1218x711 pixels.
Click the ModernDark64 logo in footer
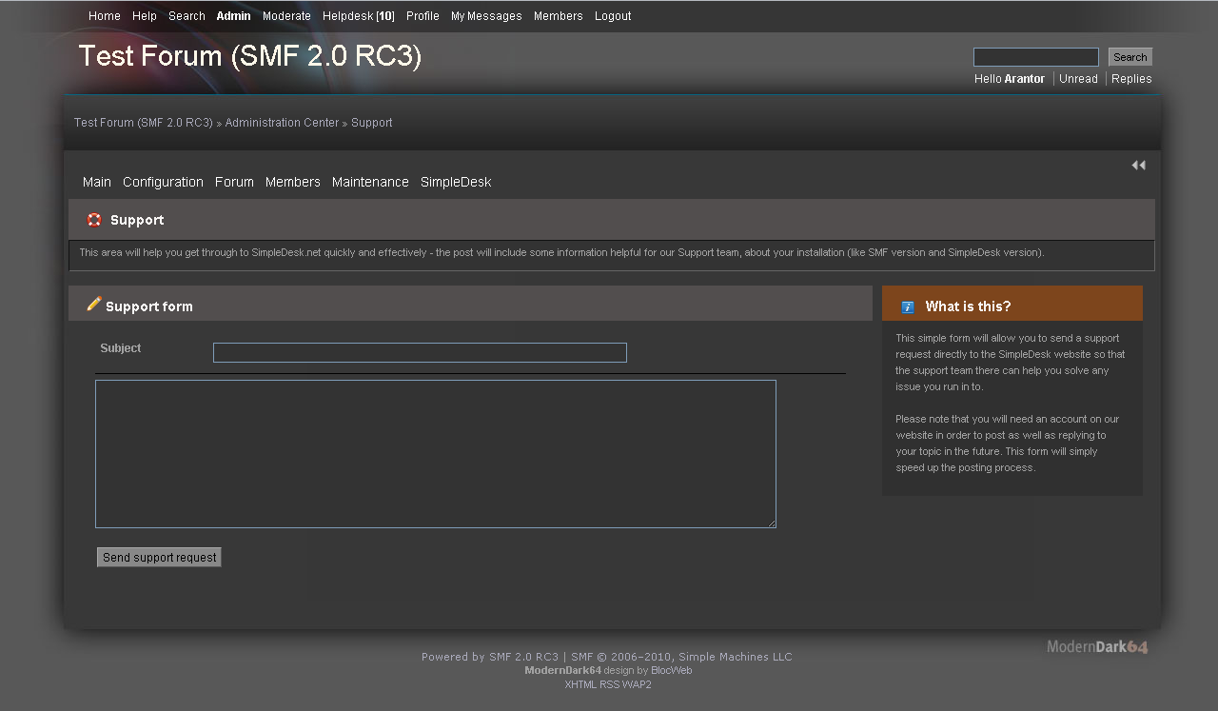point(1097,647)
